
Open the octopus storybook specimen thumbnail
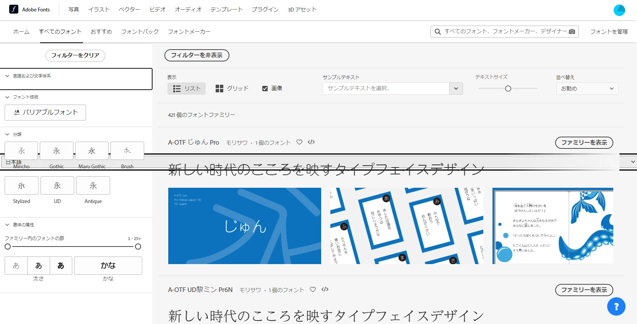tap(553, 226)
